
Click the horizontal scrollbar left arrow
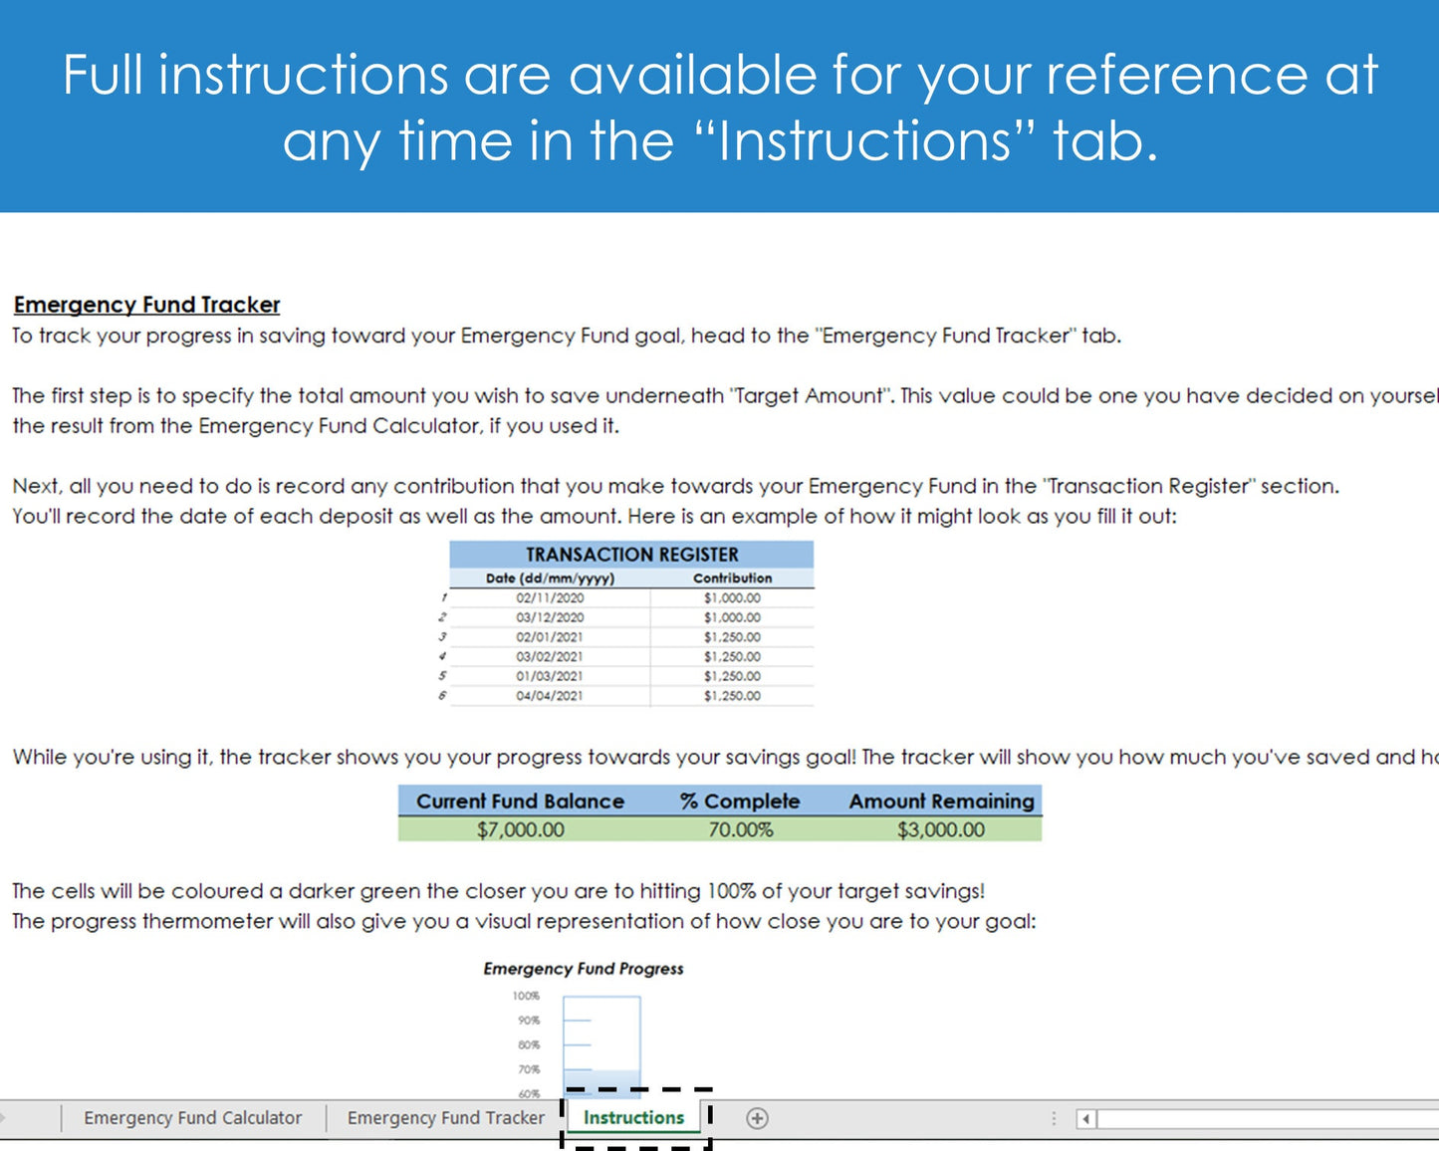click(1085, 1119)
